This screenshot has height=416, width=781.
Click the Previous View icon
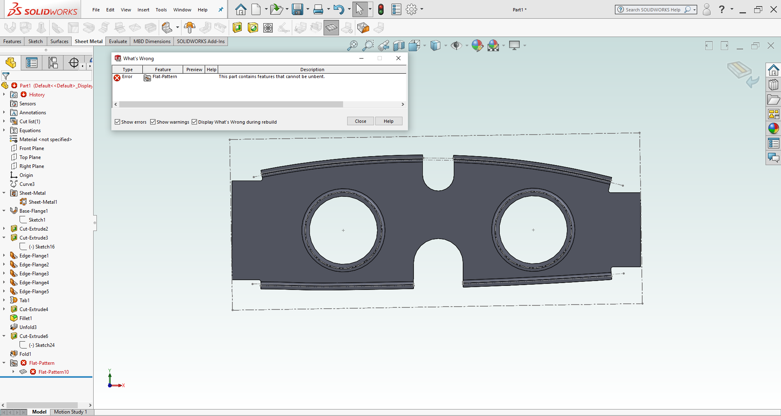coord(383,46)
